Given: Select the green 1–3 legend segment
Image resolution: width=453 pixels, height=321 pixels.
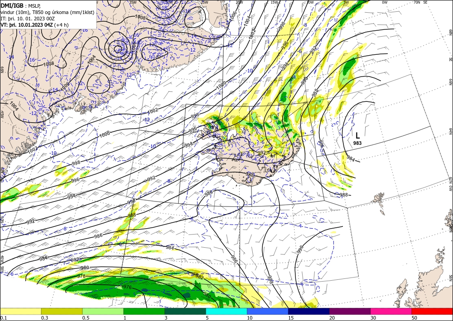Looking at the screenshot, I should (144, 311).
